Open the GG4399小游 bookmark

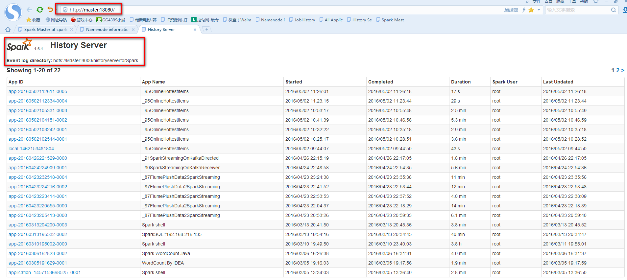(x=111, y=20)
